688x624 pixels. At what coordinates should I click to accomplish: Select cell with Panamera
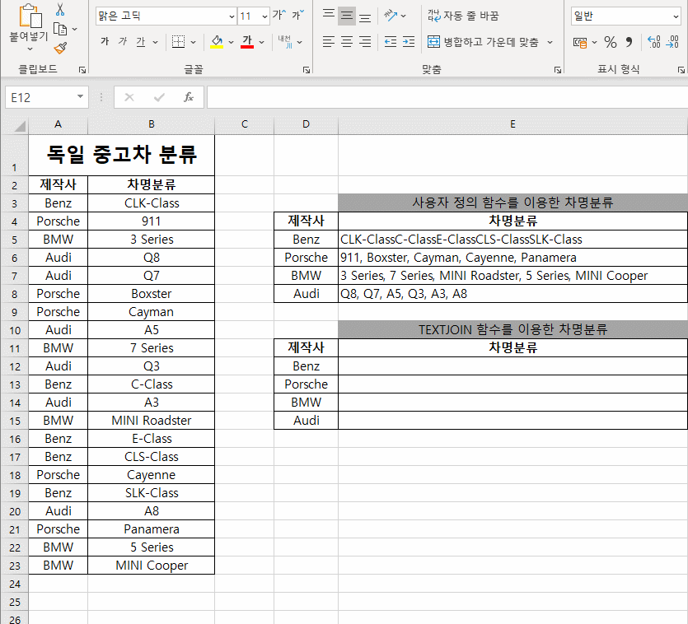tap(152, 529)
